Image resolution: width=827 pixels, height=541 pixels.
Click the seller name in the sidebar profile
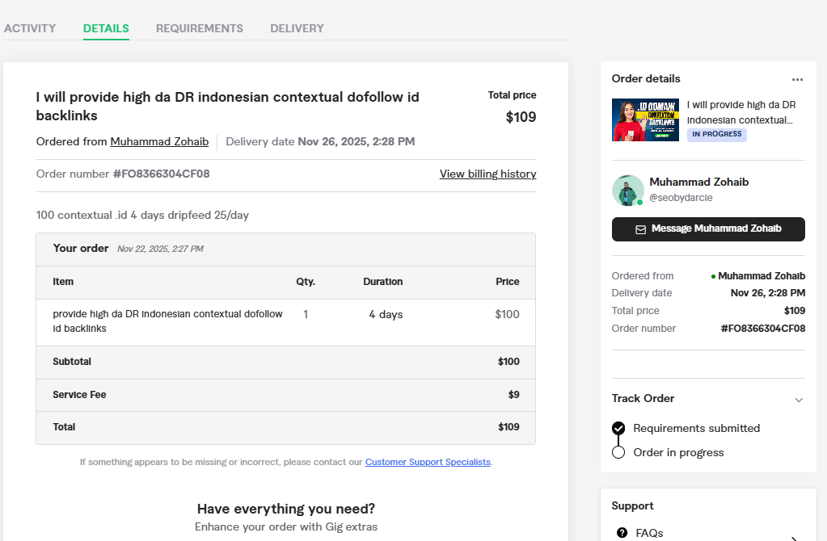pyautogui.click(x=698, y=182)
